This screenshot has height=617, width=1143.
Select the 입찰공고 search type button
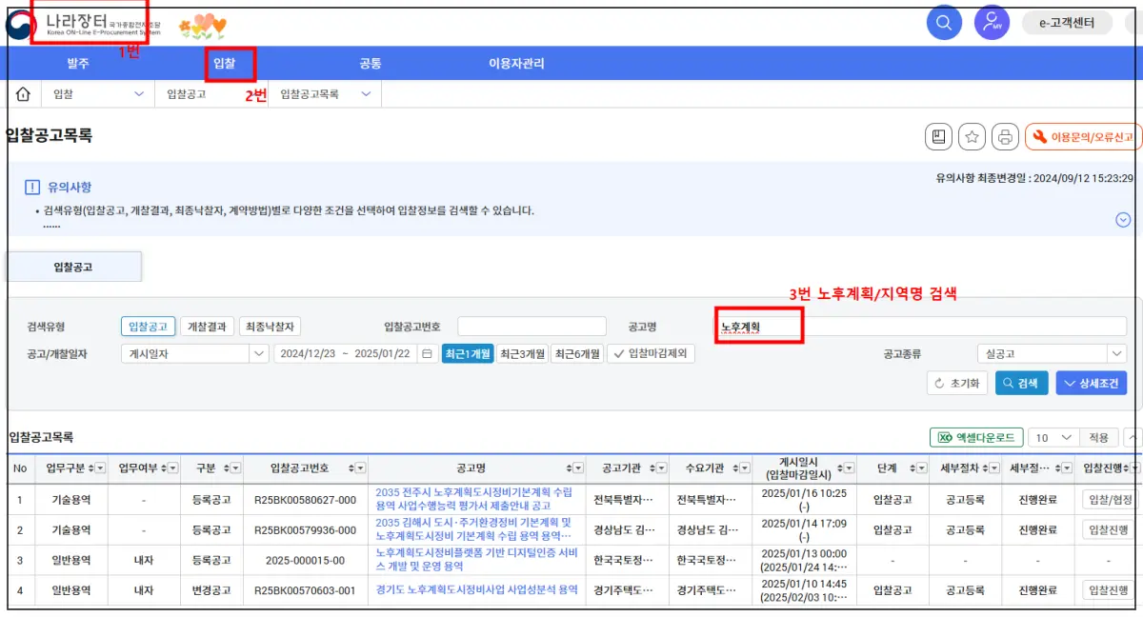tap(147, 325)
